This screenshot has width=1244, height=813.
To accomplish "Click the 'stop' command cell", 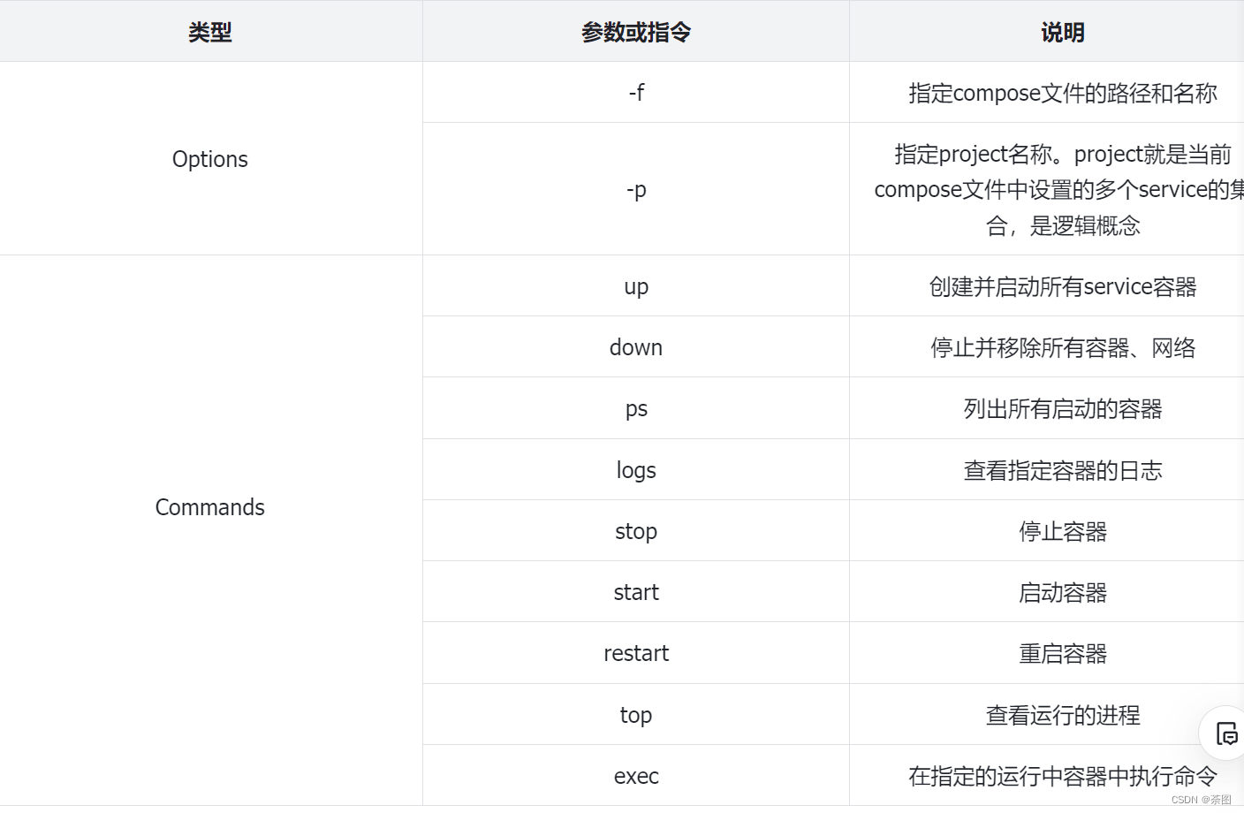I will point(636,531).
